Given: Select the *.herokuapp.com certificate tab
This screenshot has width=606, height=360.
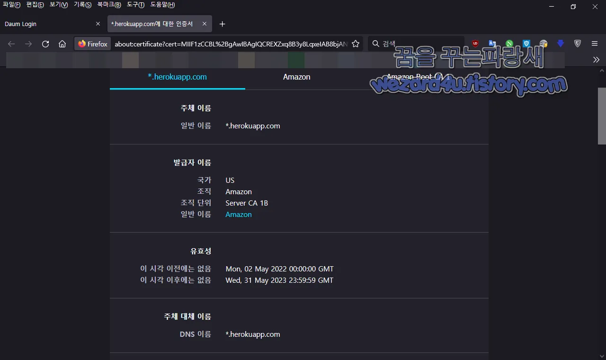Looking at the screenshot, I should point(178,77).
